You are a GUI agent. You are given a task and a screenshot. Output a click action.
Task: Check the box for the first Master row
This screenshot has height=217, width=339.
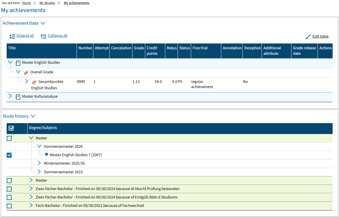(9, 138)
